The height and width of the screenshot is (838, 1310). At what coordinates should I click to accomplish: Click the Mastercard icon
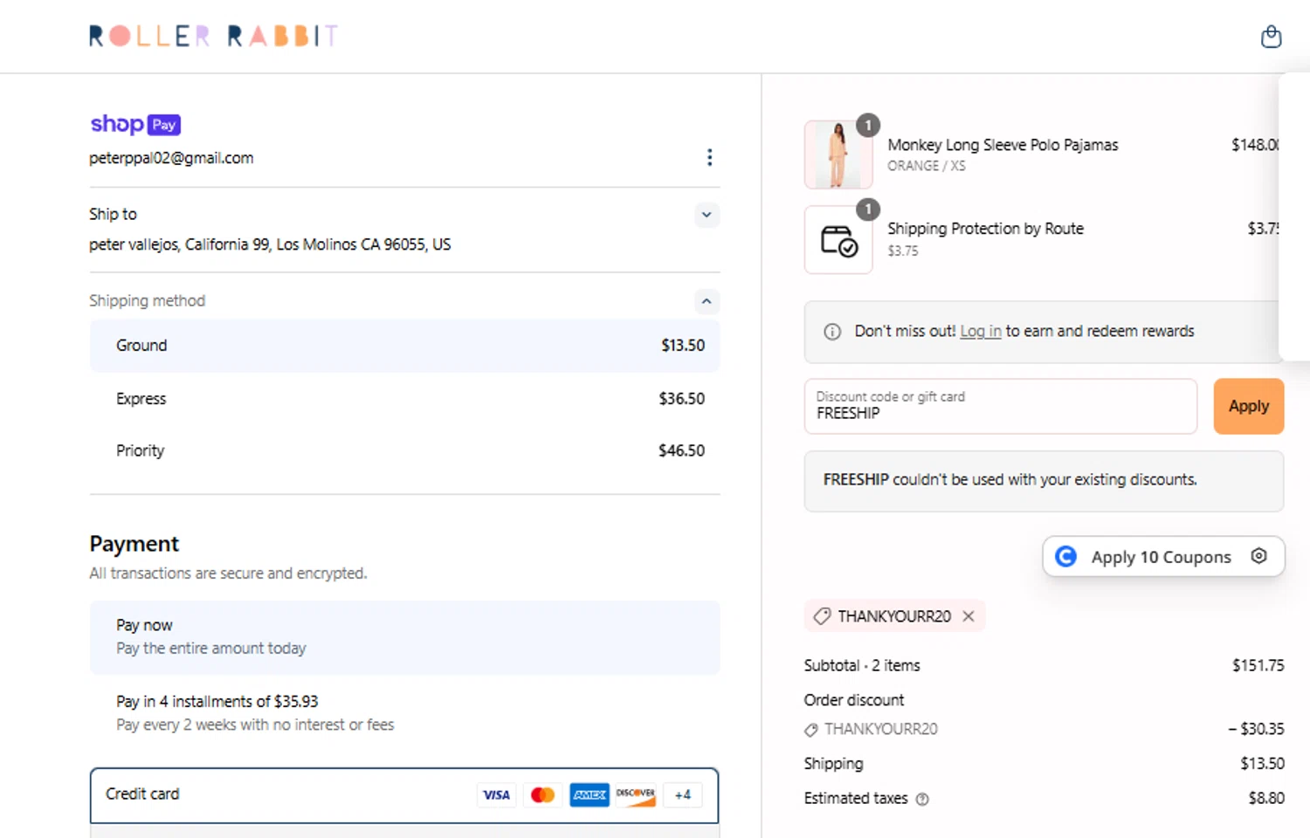[542, 795]
